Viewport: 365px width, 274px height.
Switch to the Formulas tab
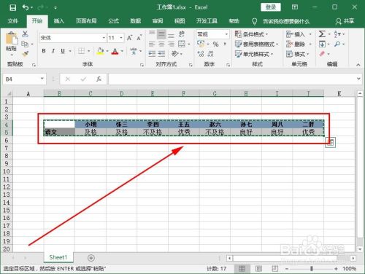114,21
